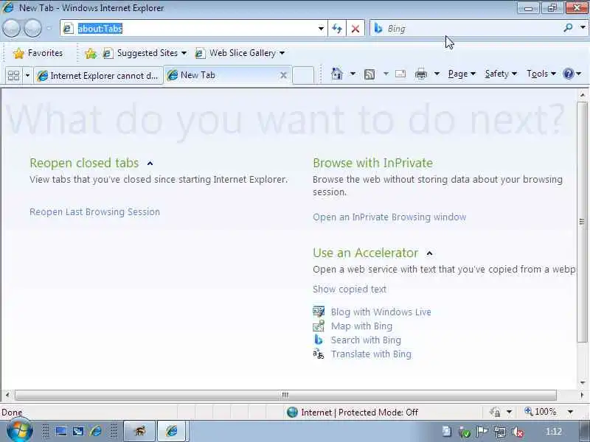590x442 pixels.
Task: Click the scroll right arrow
Action: 582,396
